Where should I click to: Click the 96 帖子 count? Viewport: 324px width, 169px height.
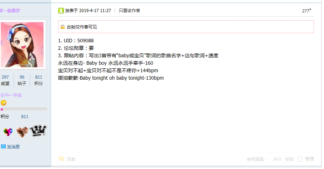[22, 80]
